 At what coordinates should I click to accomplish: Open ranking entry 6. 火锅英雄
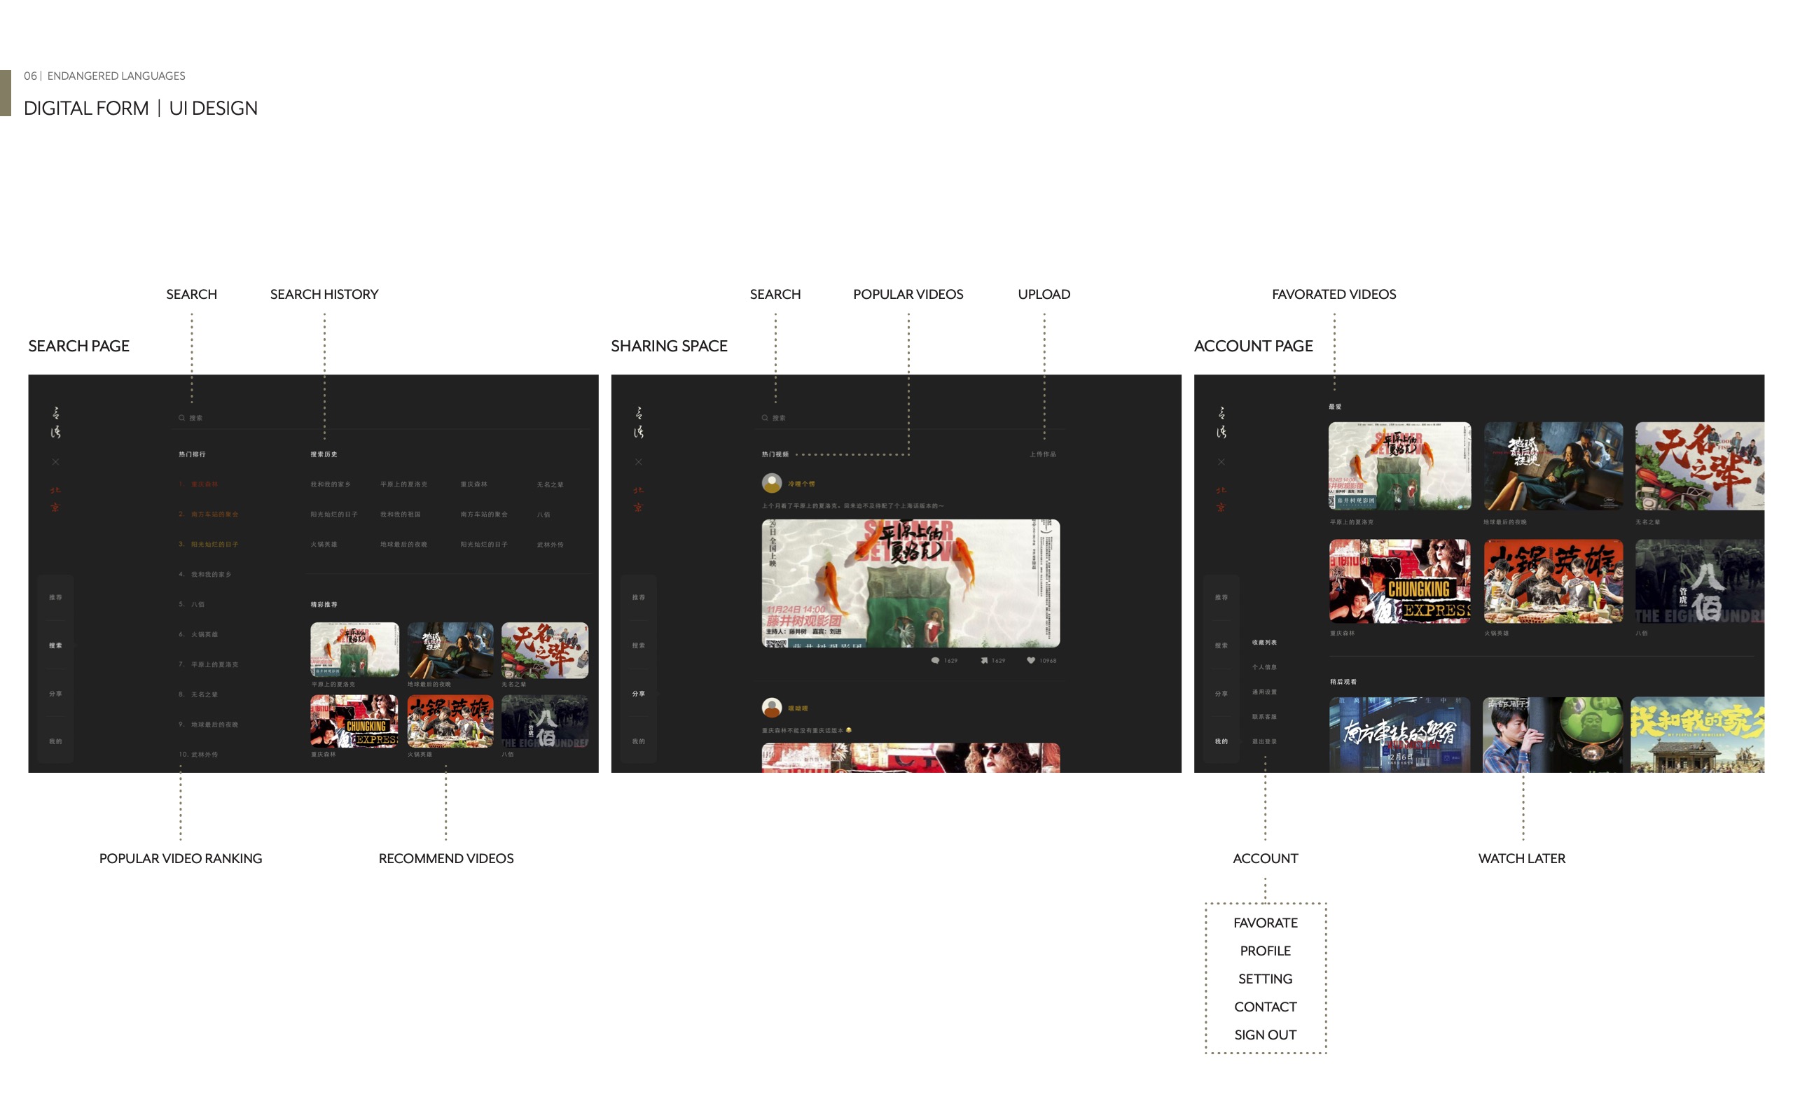click(199, 634)
